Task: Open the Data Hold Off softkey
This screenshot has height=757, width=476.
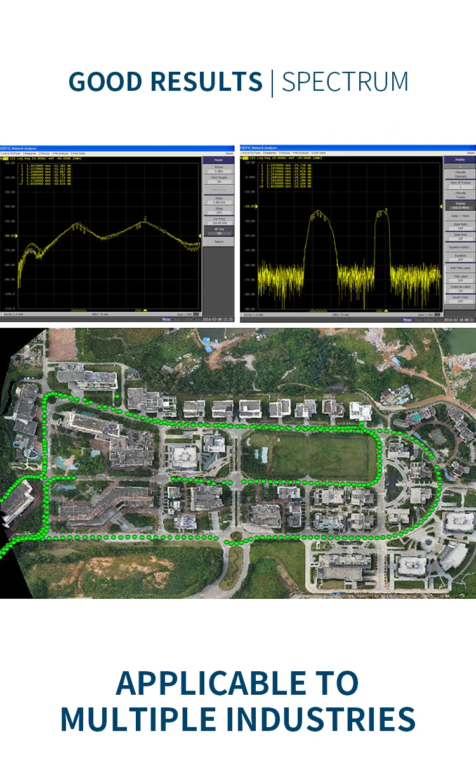Action: tap(460, 236)
